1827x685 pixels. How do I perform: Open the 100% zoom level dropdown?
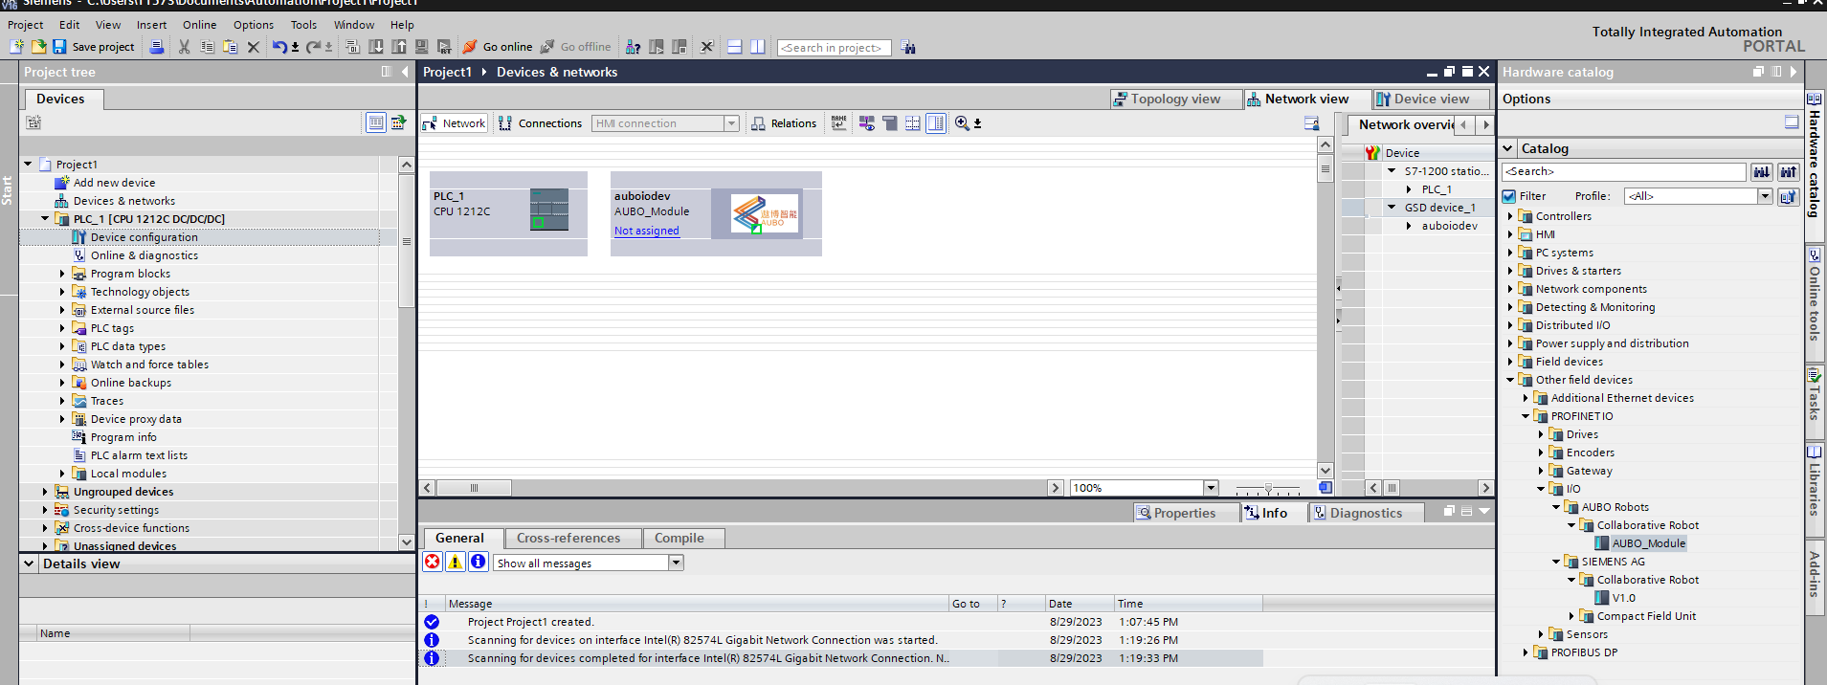pos(1211,488)
